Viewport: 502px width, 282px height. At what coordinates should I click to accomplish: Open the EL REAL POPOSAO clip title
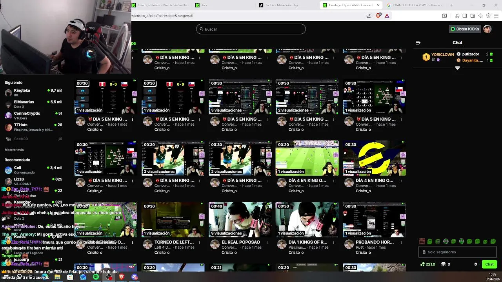click(x=241, y=242)
